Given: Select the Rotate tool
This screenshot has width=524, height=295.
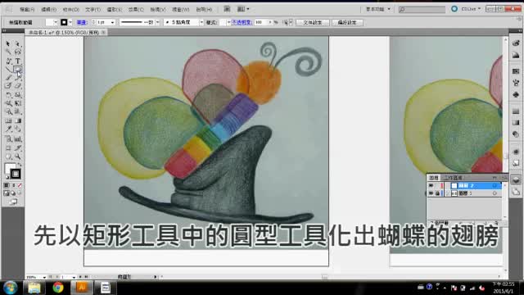Looking at the screenshot, I should point(8,95).
